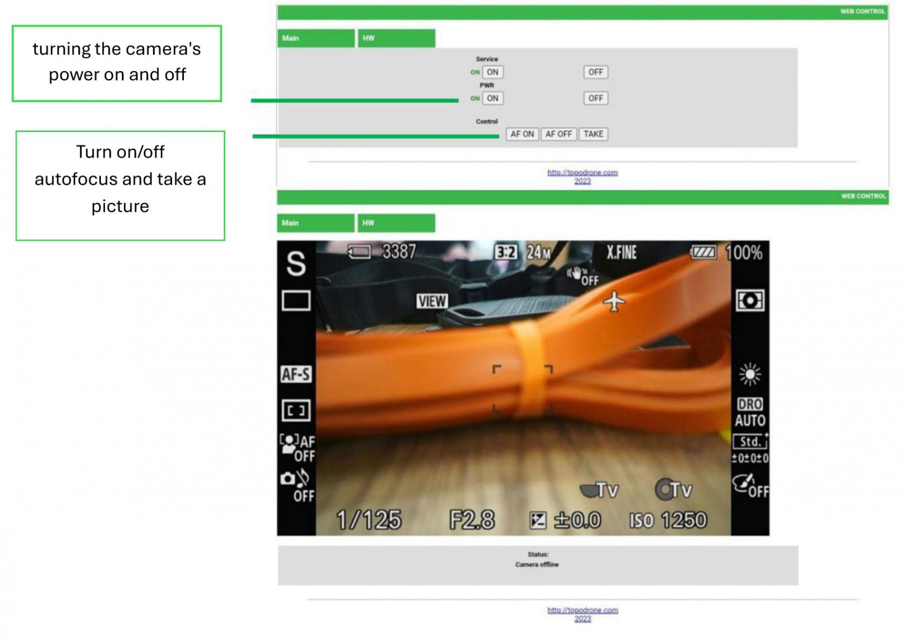
Task: Click the face detection AF OFF icon
Action: tap(297, 448)
